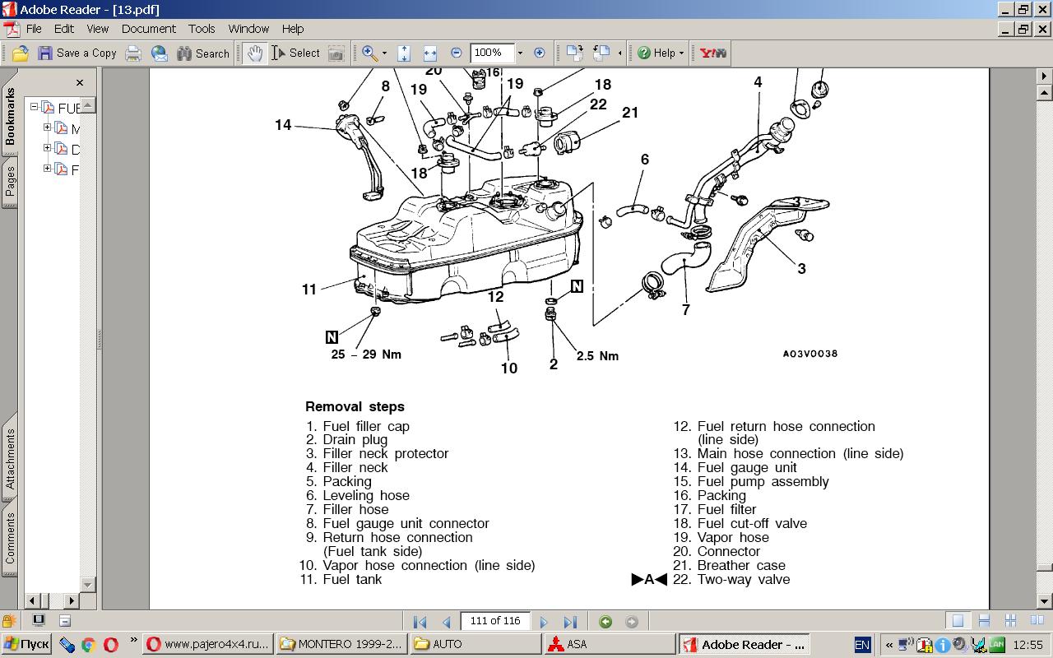
Task: Rotate page clockwise icon
Action: tap(573, 53)
